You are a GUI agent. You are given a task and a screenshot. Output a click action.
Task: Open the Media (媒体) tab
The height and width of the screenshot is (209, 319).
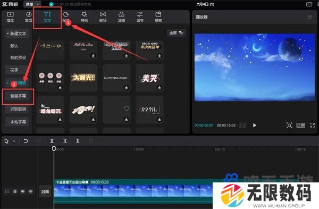pos(10,16)
